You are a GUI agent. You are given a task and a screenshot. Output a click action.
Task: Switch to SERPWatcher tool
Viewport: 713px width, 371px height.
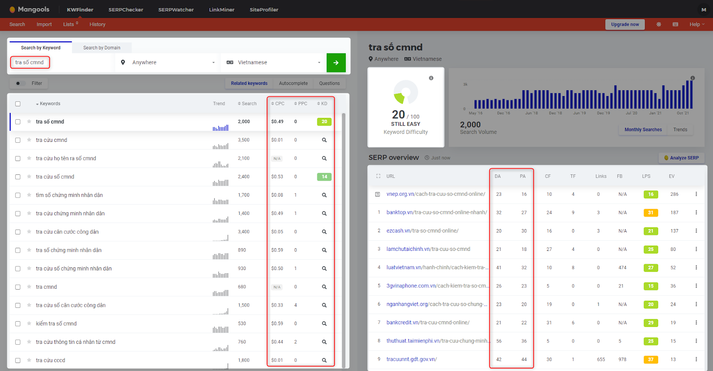(x=176, y=10)
